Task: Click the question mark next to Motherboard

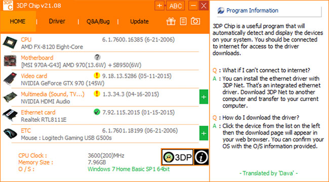Action: (97, 57)
